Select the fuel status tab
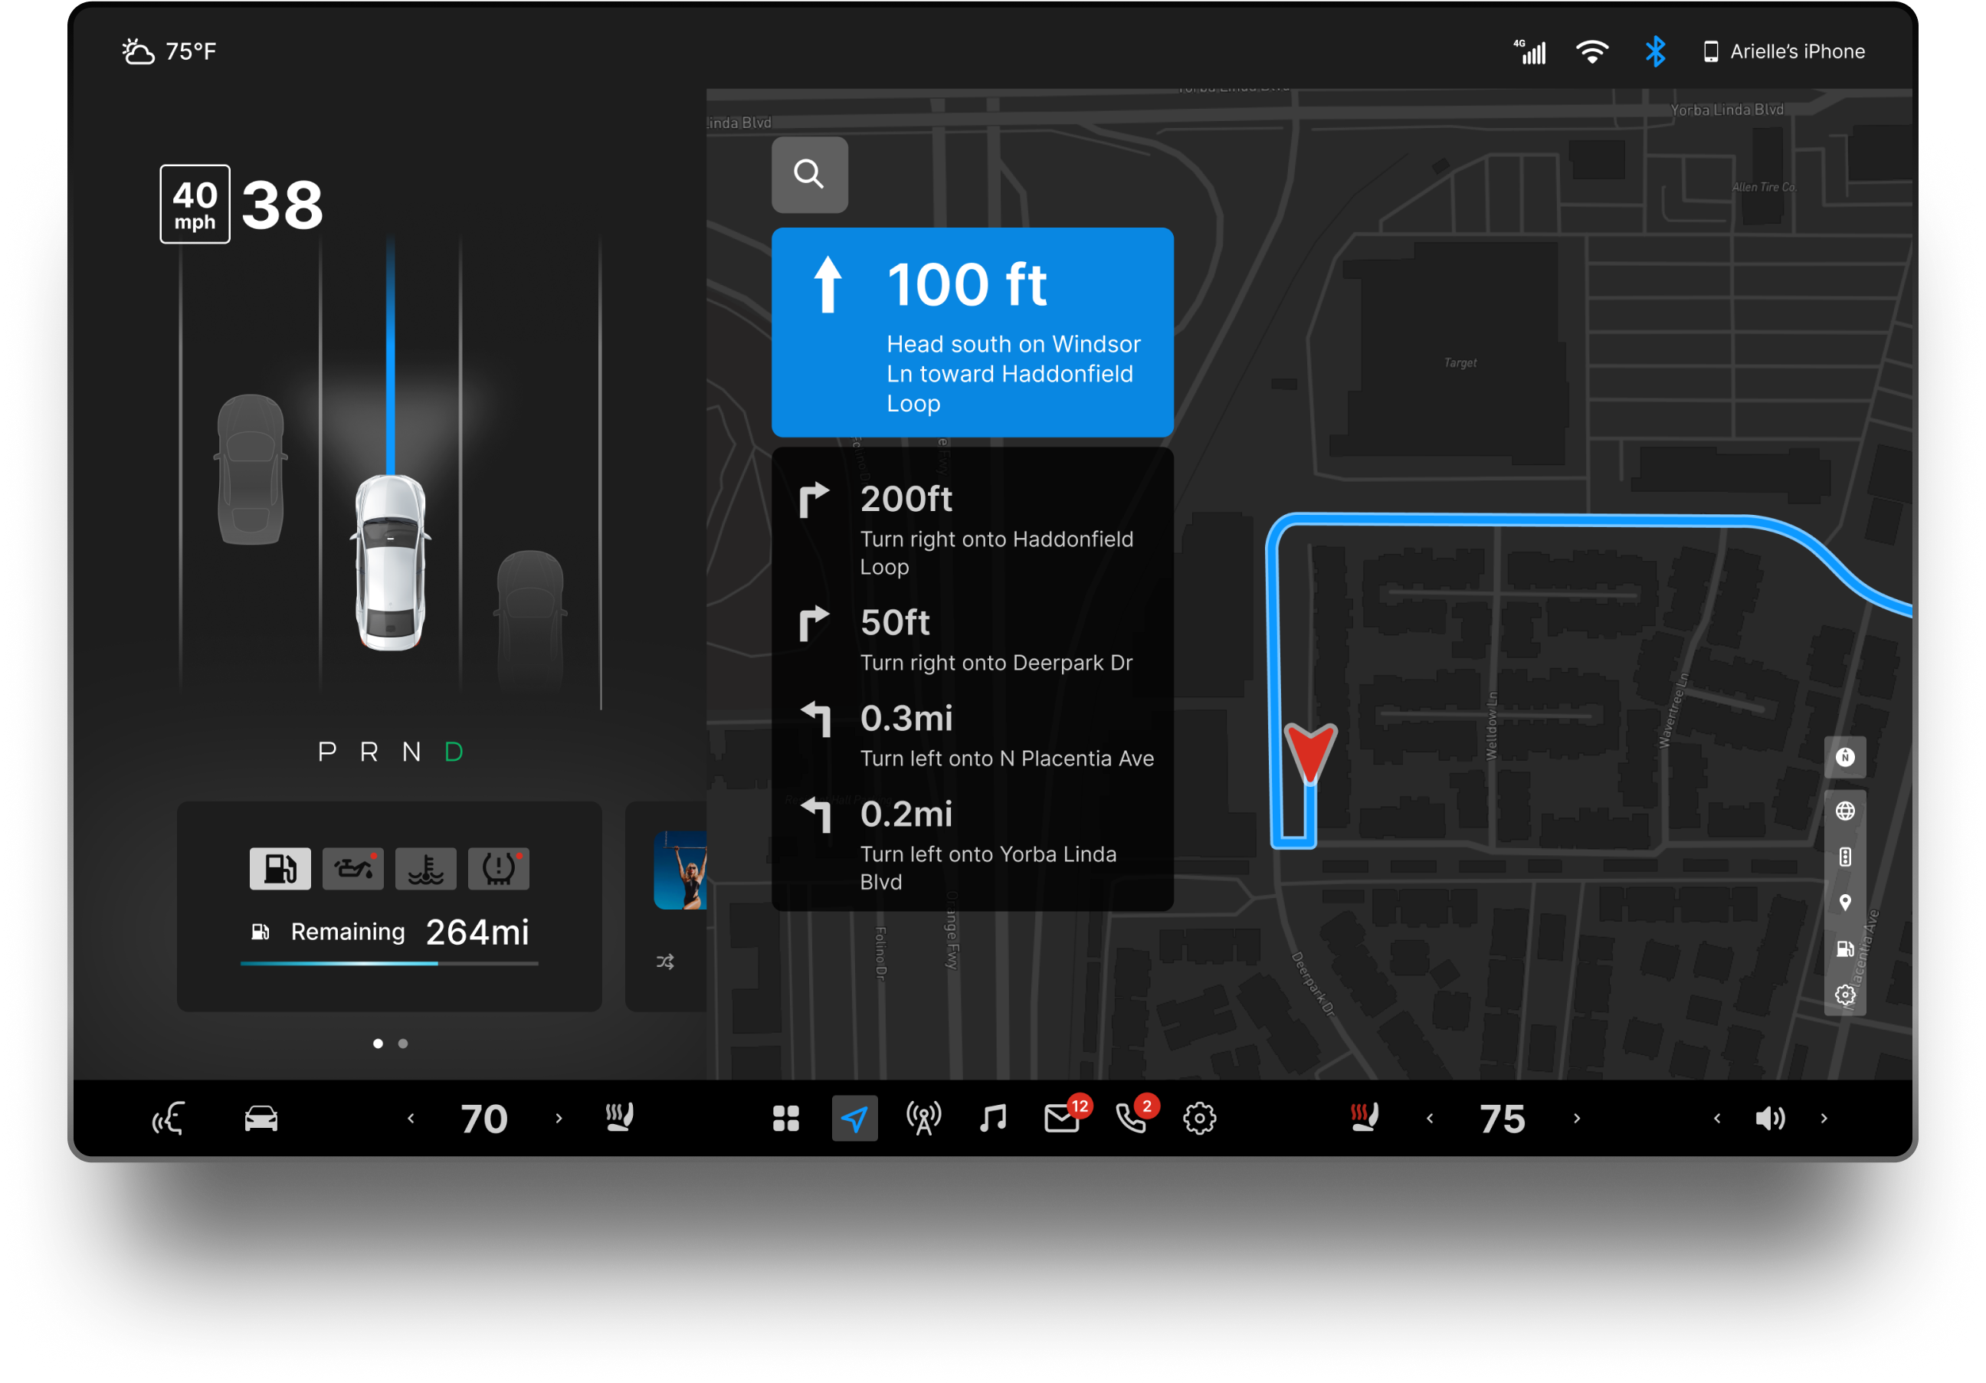Image resolution: width=1986 pixels, height=1383 pixels. click(280, 867)
